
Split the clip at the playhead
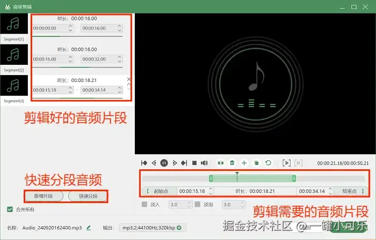pos(221,163)
